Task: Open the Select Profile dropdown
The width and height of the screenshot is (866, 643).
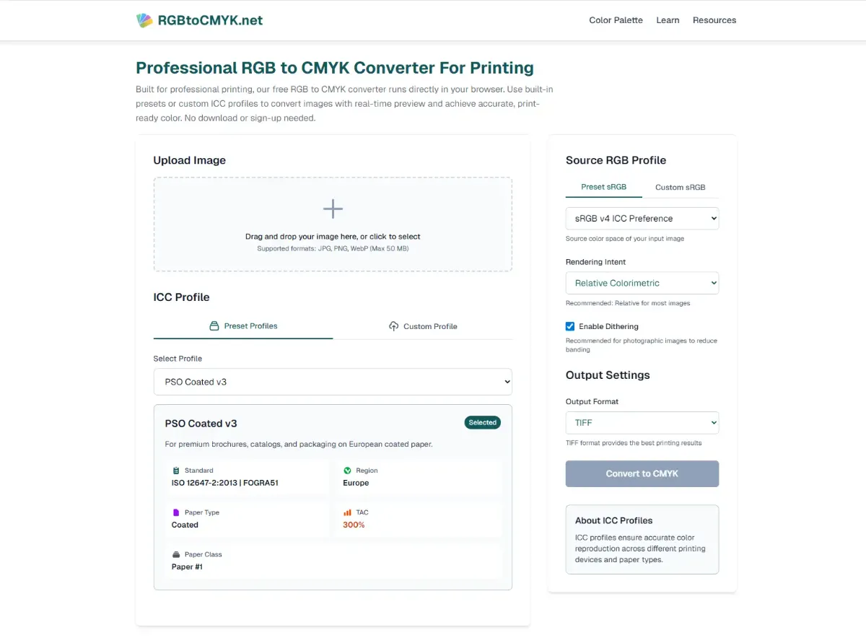Action: tap(333, 381)
